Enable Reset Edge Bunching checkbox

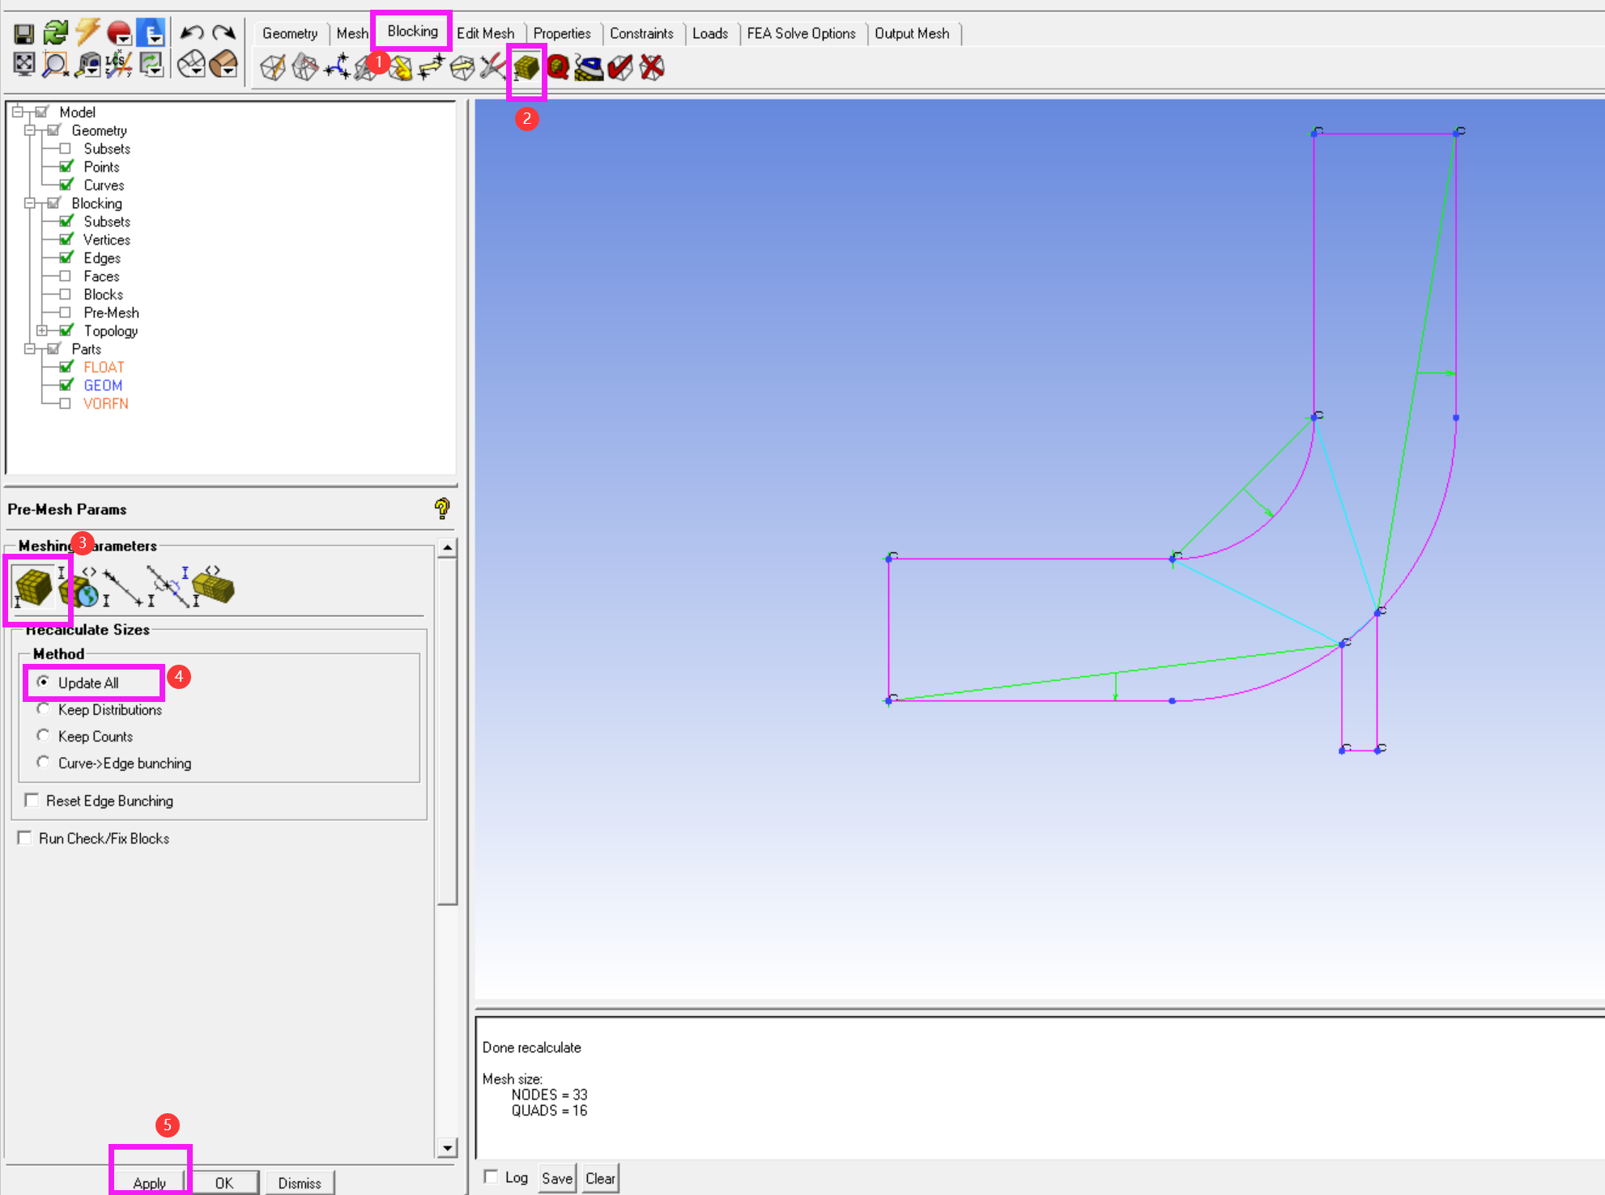coord(32,800)
